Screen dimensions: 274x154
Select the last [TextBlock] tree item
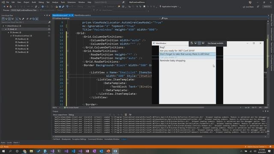(22, 52)
